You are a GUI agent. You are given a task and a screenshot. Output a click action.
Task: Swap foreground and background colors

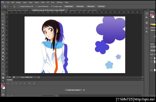click(4, 84)
